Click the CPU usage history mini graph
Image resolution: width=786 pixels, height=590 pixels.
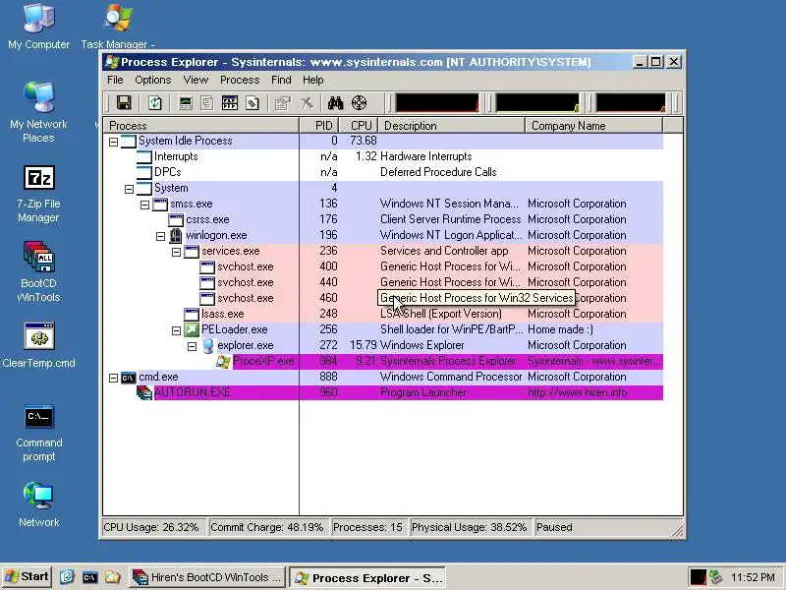point(437,102)
